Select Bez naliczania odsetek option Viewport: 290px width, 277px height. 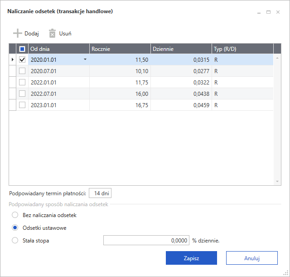(15, 215)
